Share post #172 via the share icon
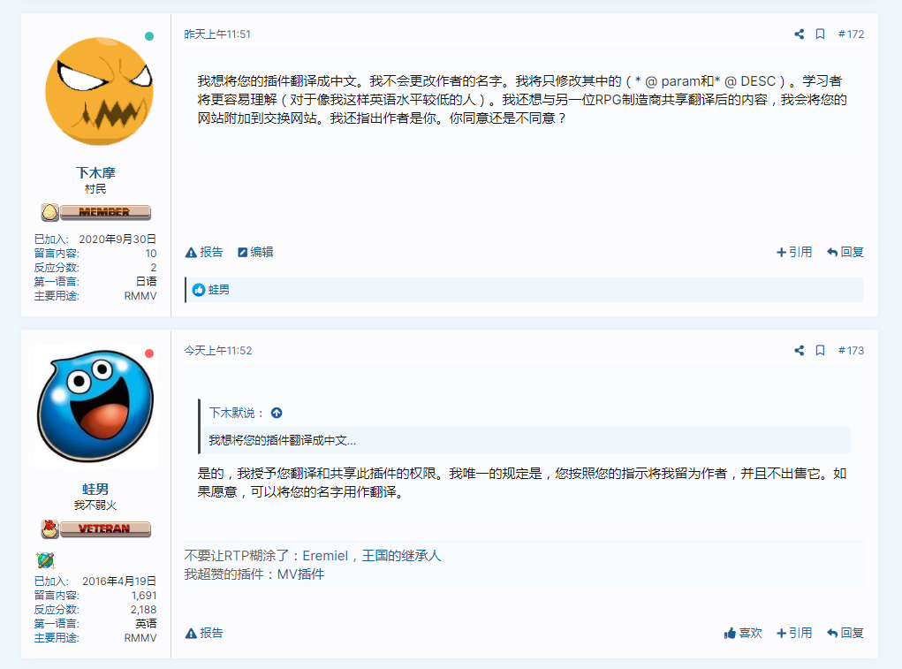The width and height of the screenshot is (902, 669). pyautogui.click(x=799, y=34)
